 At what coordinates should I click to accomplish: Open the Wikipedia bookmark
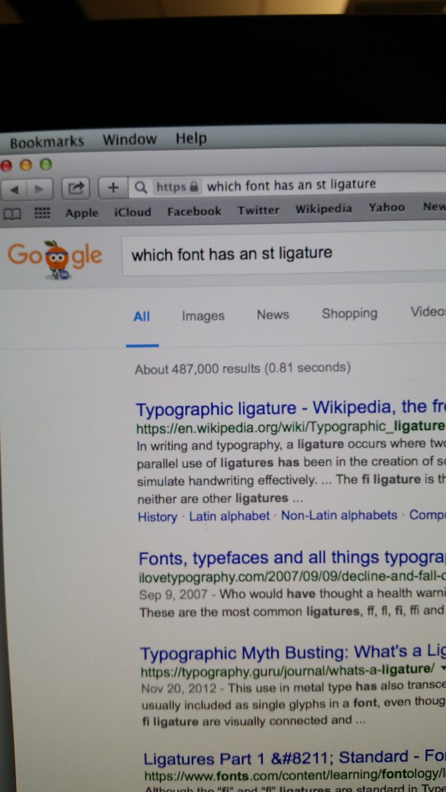pos(324,209)
